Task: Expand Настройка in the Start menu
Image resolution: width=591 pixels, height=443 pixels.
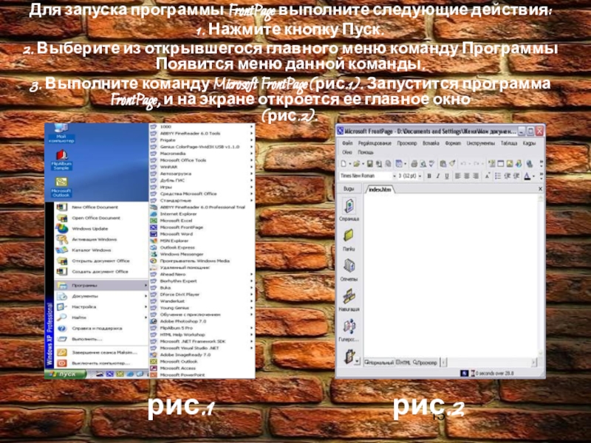Action: [x=102, y=307]
